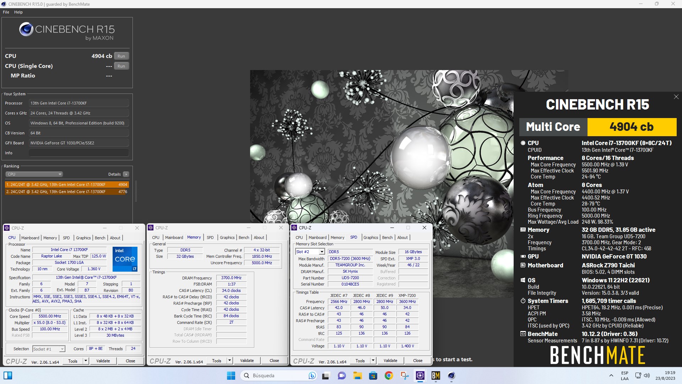This screenshot has width=682, height=384.
Task: Open Snipping Tool from the taskbar
Action: (404, 375)
